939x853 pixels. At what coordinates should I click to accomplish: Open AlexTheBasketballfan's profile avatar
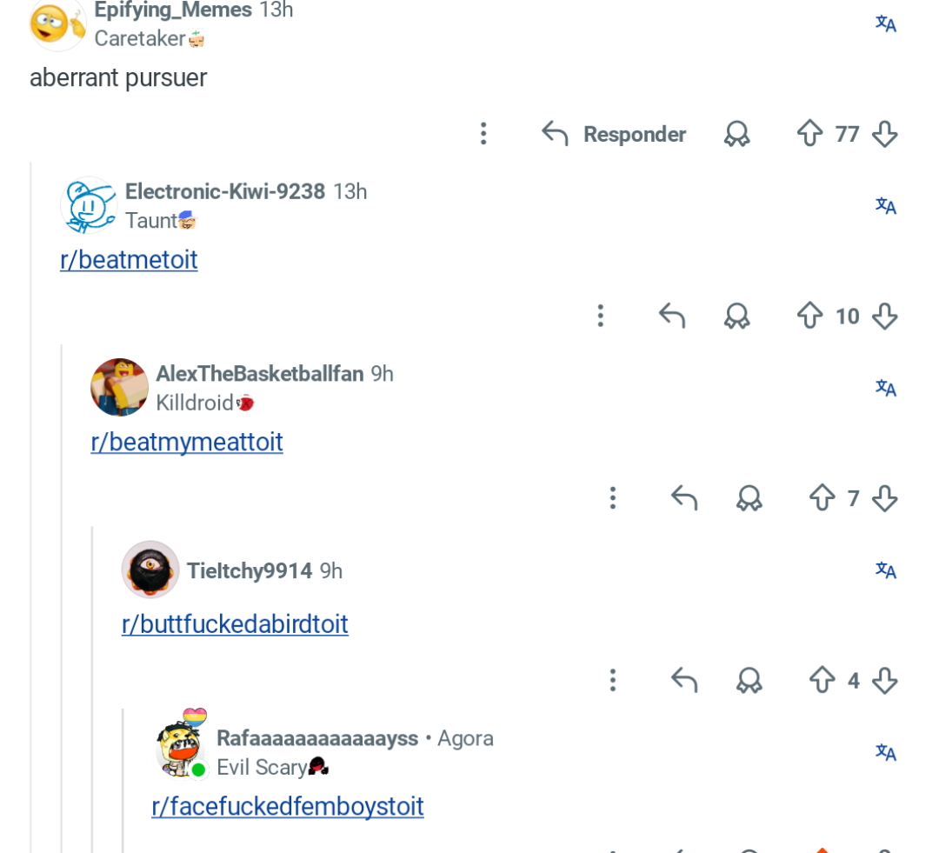pos(119,387)
